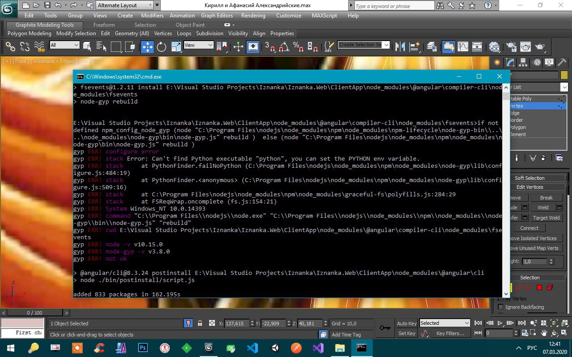Image resolution: width=572 pixels, height=357 pixels.
Task: Open Visual Studio Code from taskbar
Action: [x=252, y=348]
